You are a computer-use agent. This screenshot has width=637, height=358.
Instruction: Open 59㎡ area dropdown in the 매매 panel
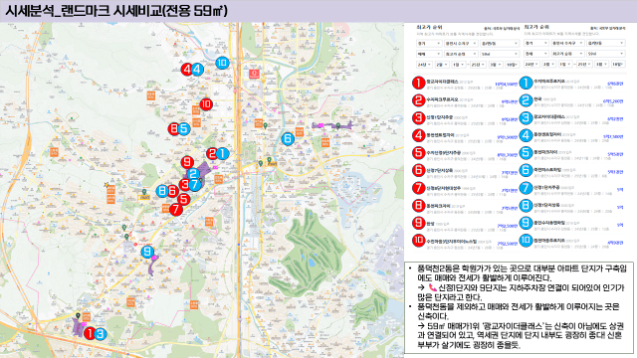tap(500, 54)
